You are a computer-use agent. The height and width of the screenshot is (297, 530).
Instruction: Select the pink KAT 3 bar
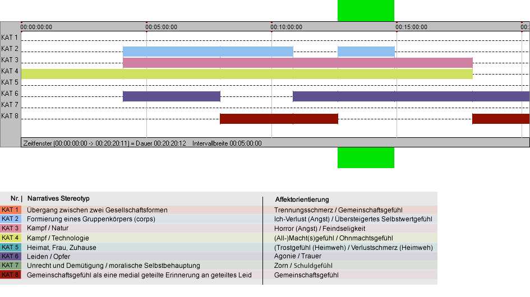(297, 63)
